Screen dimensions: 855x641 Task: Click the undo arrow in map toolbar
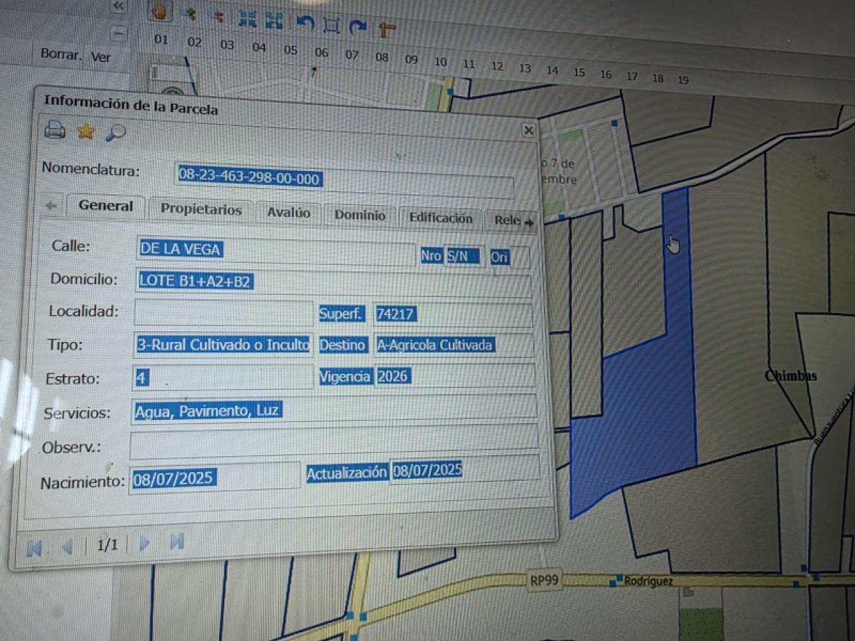coord(305,23)
